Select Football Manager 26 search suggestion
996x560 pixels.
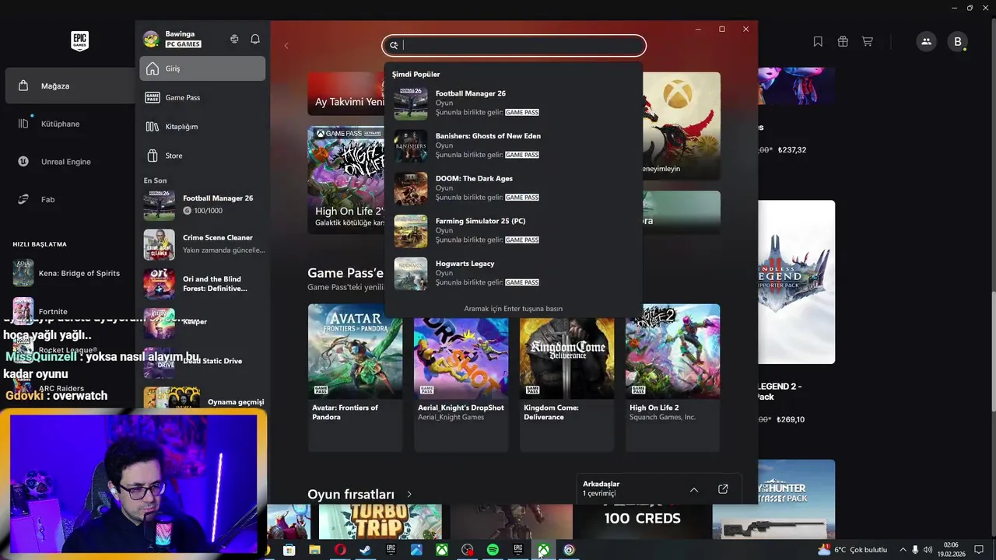(514, 103)
